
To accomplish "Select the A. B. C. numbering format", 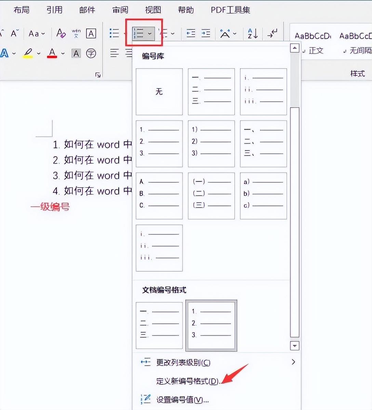I will coord(159,196).
